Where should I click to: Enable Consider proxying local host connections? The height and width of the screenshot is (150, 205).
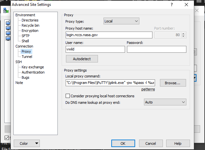coord(68,96)
